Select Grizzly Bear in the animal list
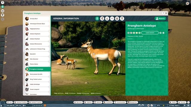 tap(37, 19)
